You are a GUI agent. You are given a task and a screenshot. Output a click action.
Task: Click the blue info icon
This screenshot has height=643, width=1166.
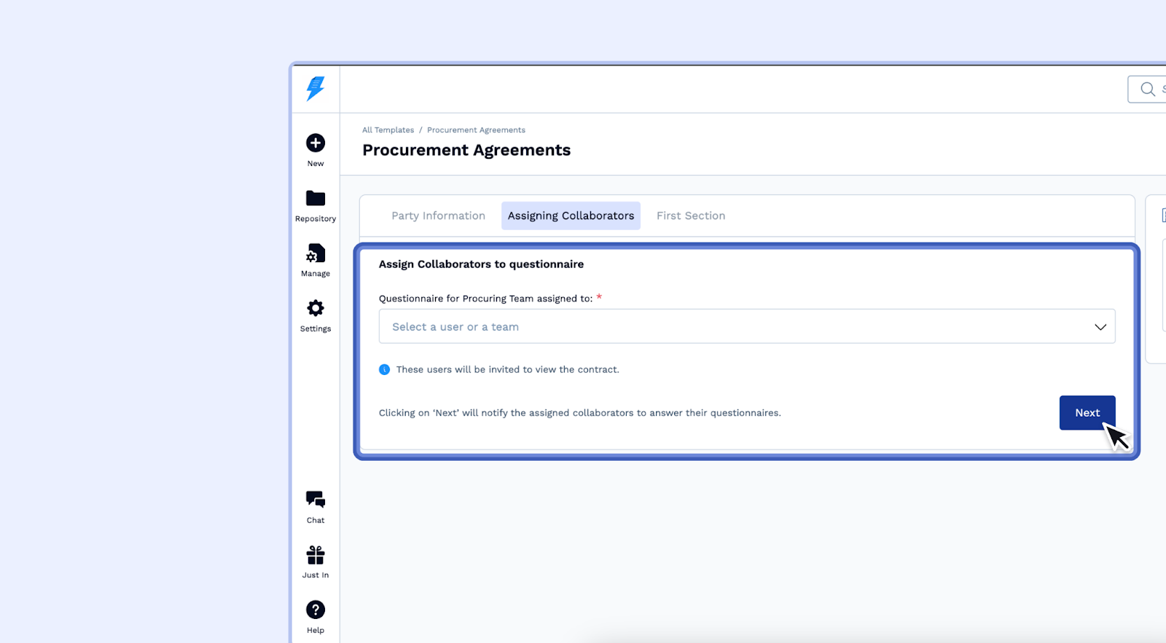click(x=385, y=369)
